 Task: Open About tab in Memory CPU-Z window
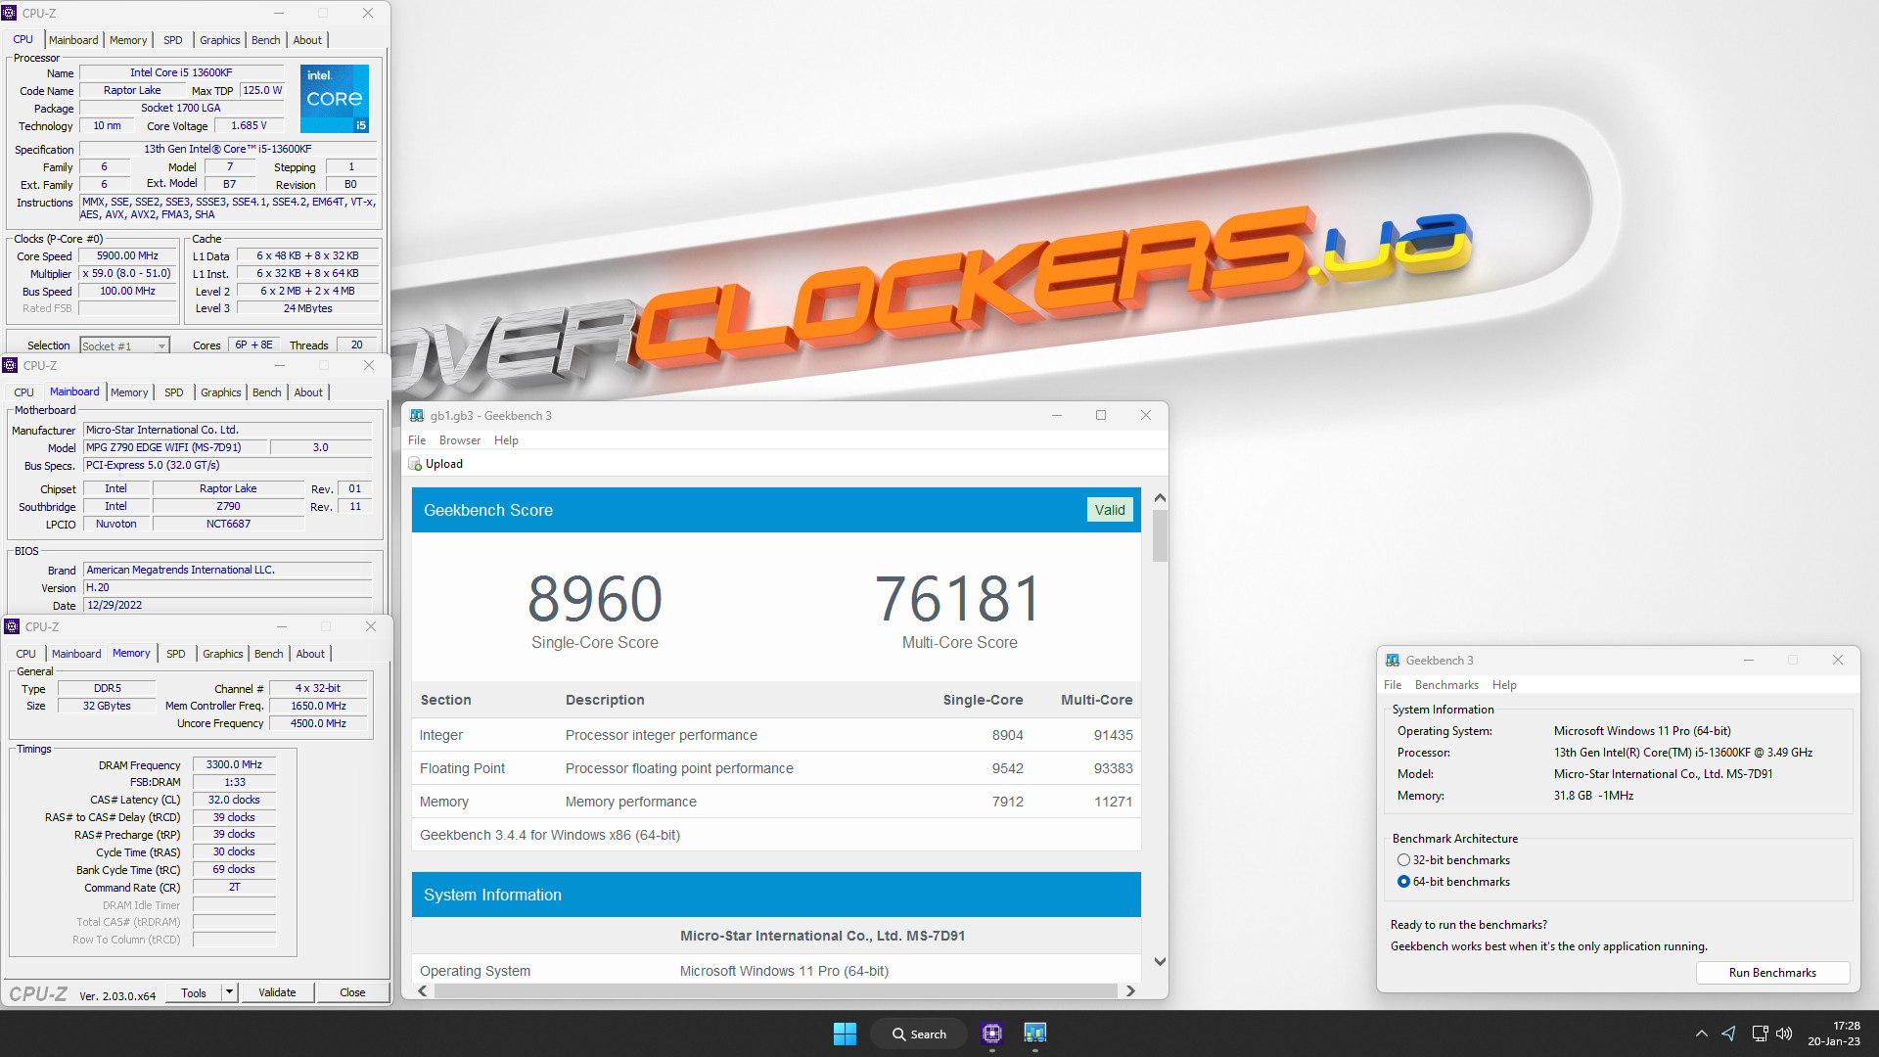pos(310,654)
